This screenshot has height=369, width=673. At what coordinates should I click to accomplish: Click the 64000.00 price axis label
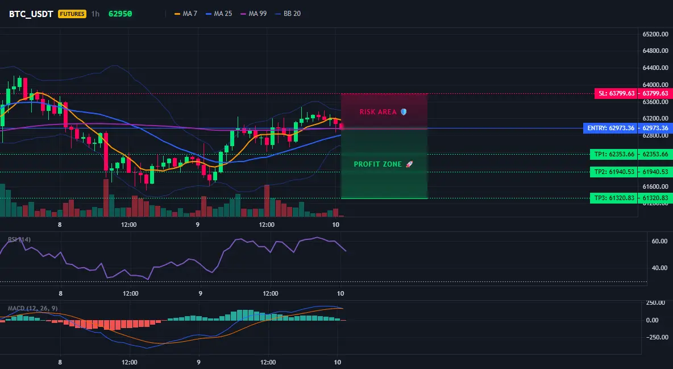coord(655,85)
